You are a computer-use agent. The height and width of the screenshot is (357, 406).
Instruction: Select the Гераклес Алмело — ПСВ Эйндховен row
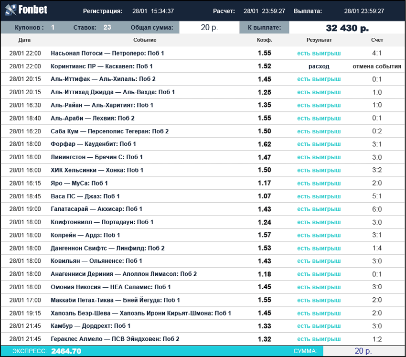(115, 339)
